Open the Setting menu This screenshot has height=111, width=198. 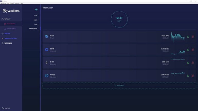pos(12,3)
